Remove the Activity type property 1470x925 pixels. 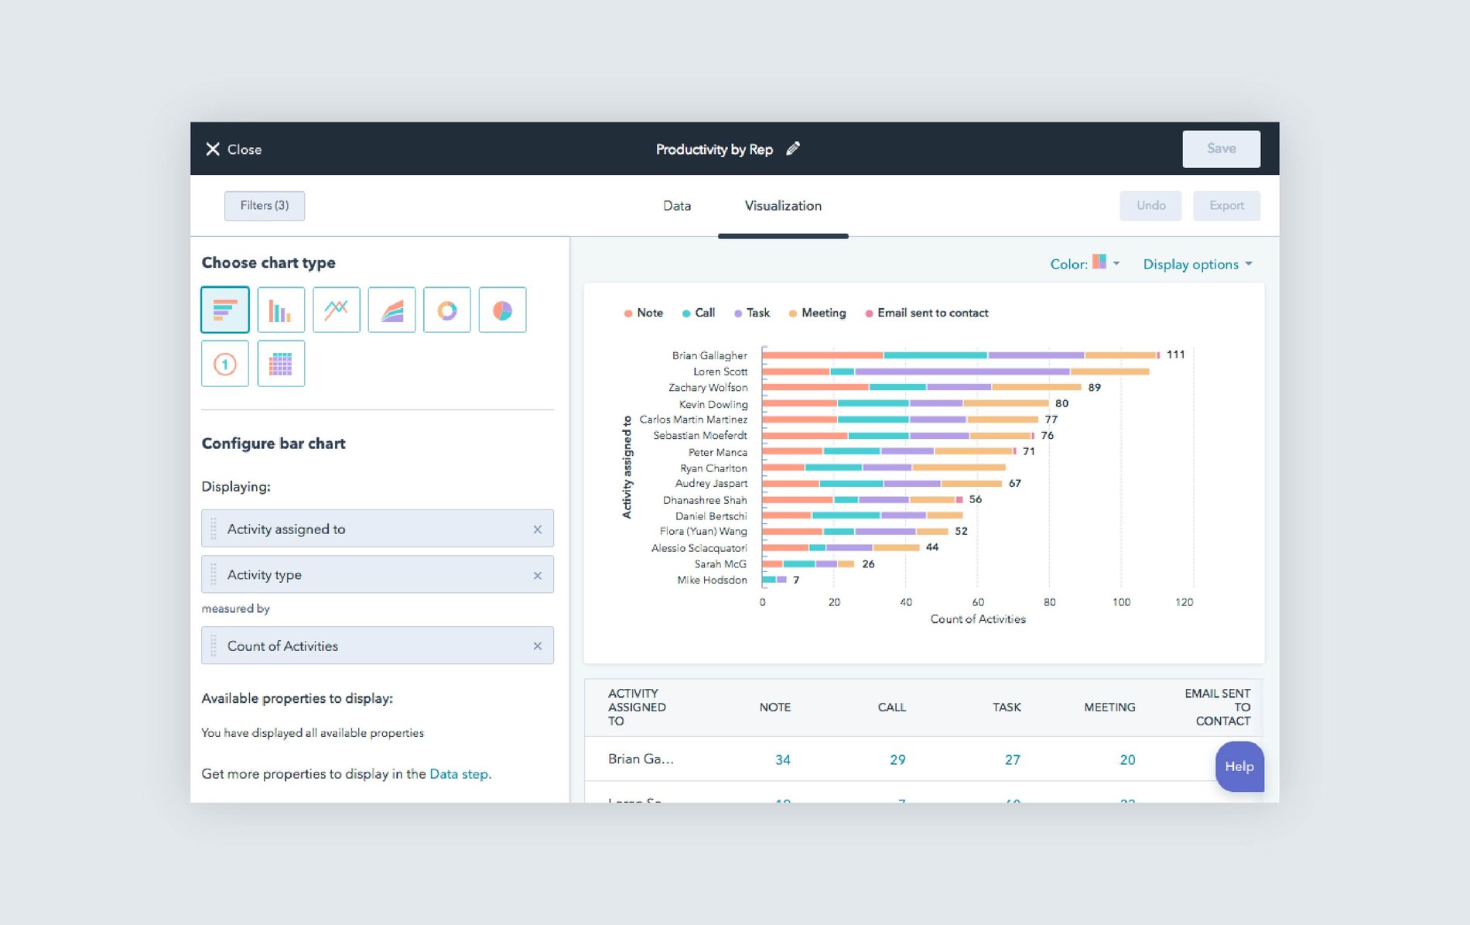coord(538,574)
